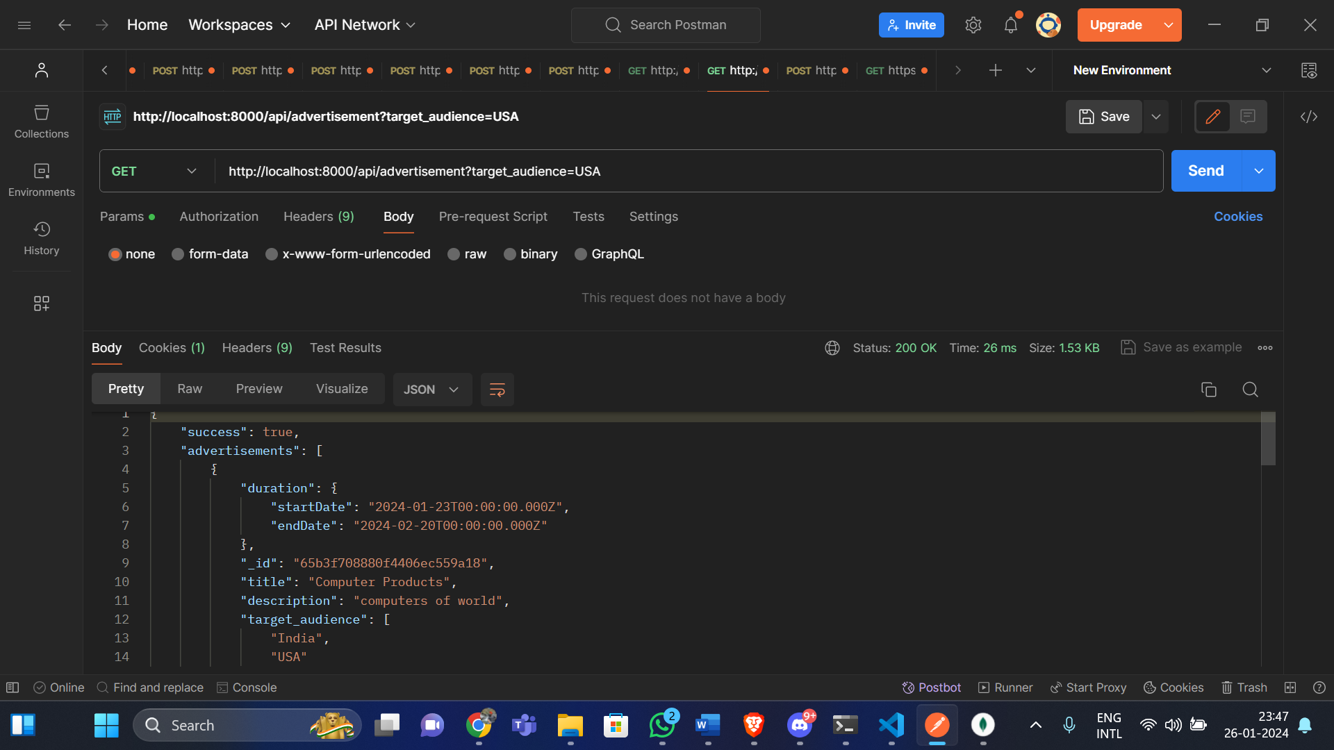This screenshot has height=750, width=1334.
Task: Expand the Workspaces dropdown
Action: point(240,25)
